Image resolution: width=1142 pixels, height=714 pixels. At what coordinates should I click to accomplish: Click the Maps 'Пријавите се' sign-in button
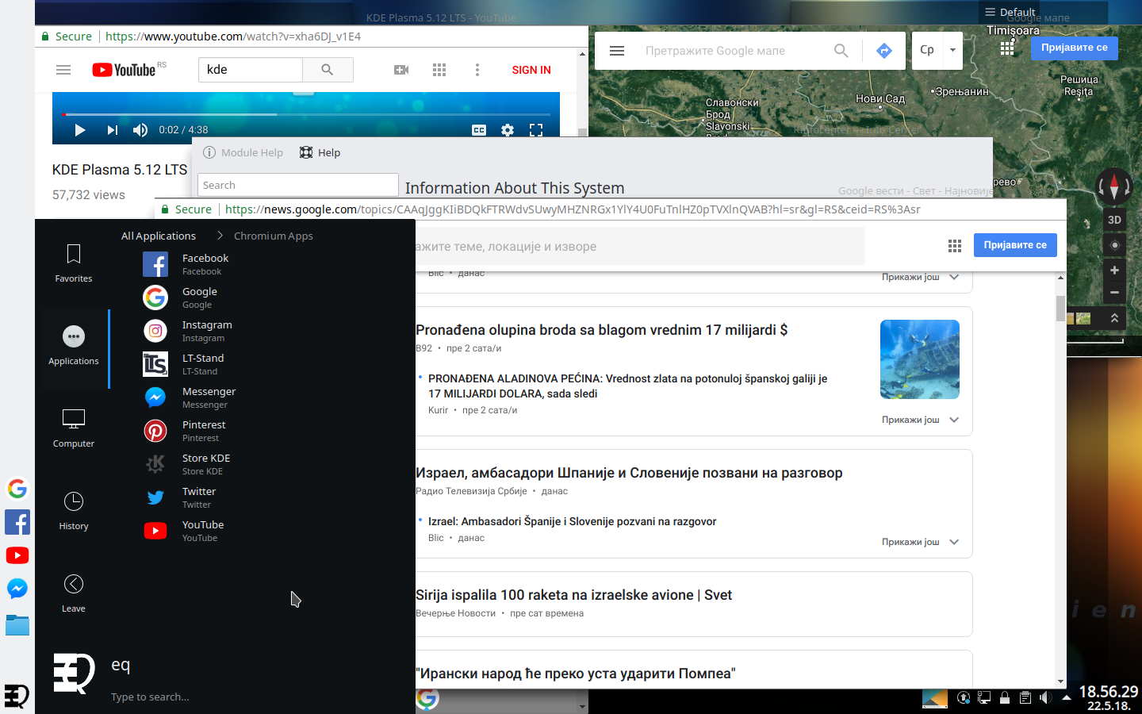pyautogui.click(x=1075, y=48)
